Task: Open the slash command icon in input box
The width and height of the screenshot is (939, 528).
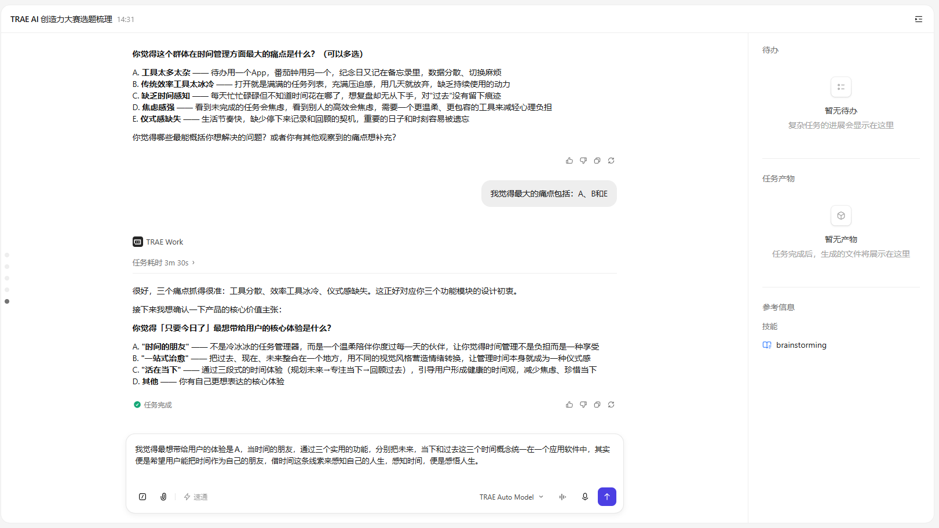Action: tap(143, 497)
